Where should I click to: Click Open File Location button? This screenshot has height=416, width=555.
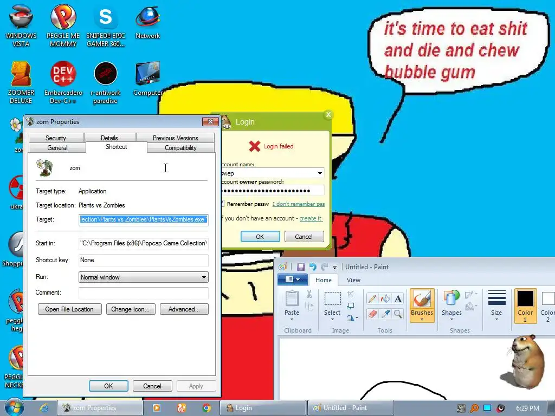pos(69,309)
